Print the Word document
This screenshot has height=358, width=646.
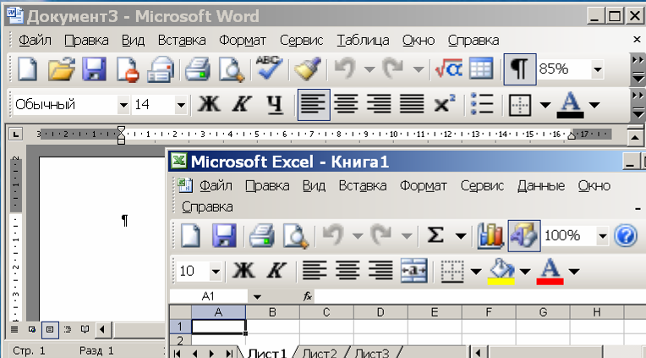(197, 69)
